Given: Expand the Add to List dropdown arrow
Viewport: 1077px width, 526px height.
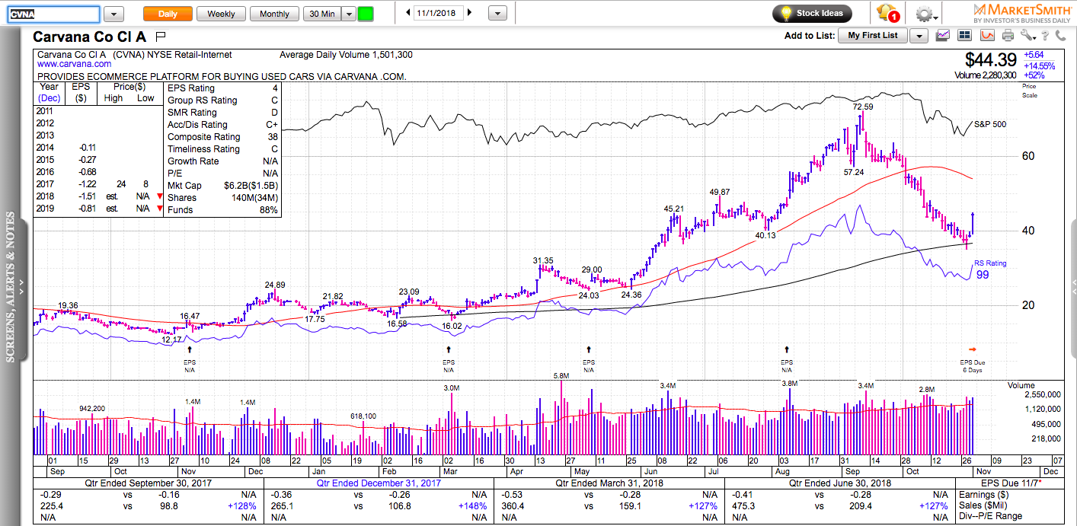Looking at the screenshot, I should click(919, 36).
